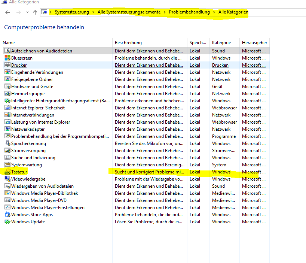Image resolution: width=306 pixels, height=263 pixels.
Task: Select the Tastatur row name
Action: click(x=19, y=172)
